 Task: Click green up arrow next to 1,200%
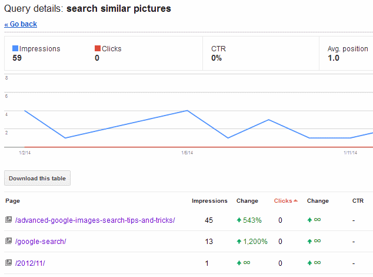point(239,242)
